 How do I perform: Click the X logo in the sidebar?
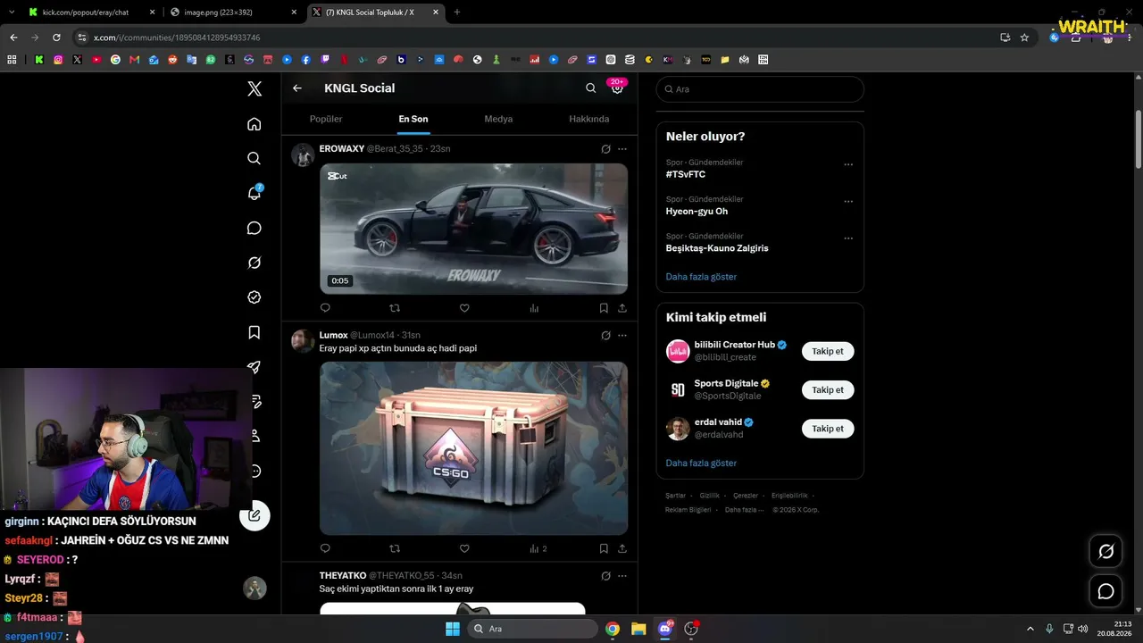click(254, 88)
